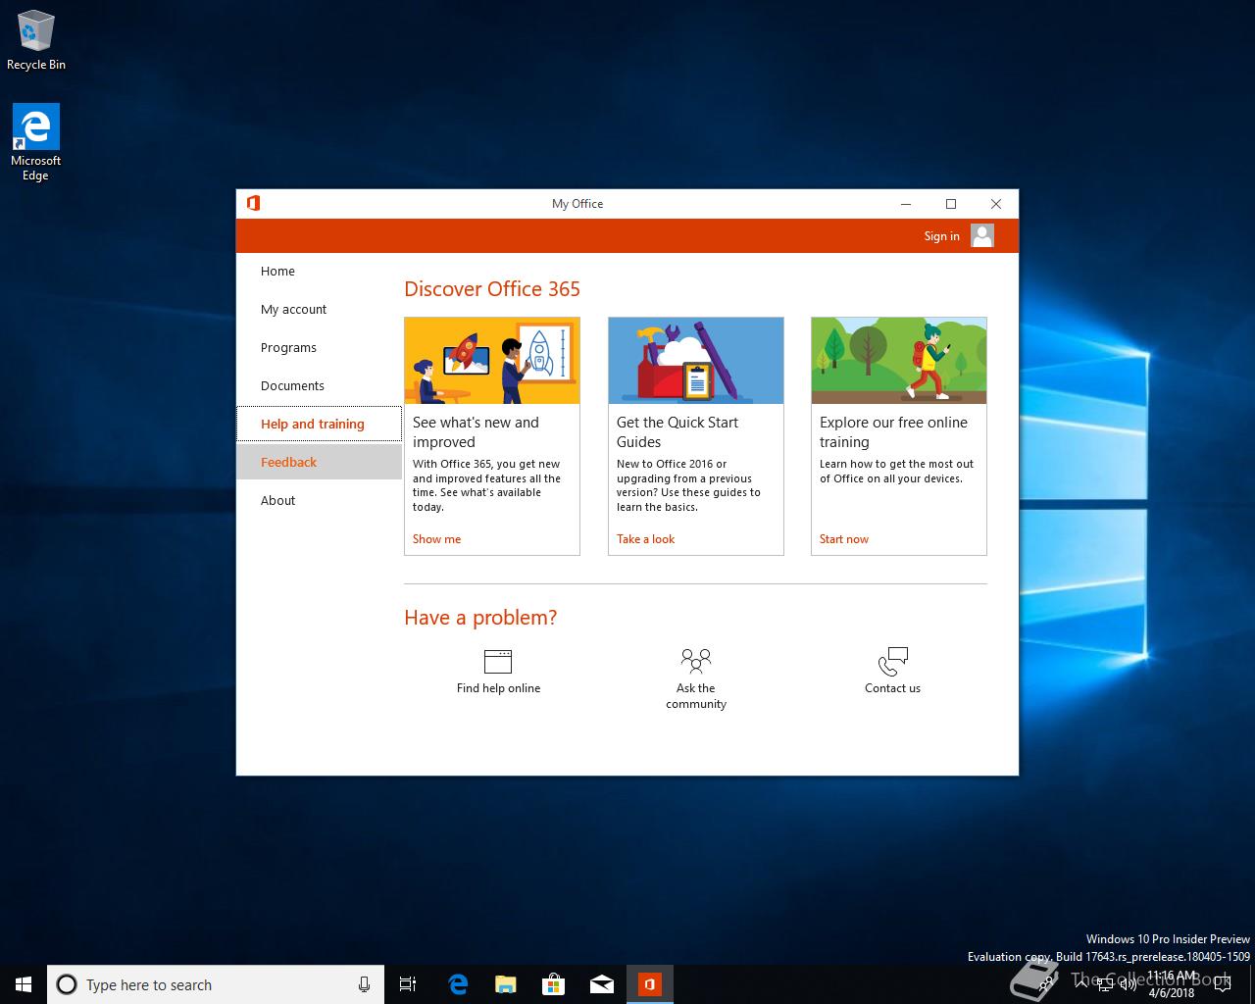Screen dimensions: 1255x1004
Task: Click My Office taskbar button
Action: 650,984
